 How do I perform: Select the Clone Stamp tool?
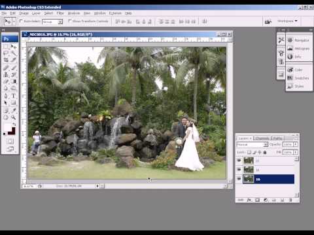tap(6, 74)
